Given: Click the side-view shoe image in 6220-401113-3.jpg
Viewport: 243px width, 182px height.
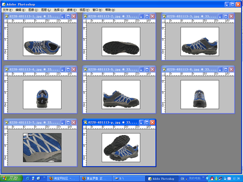Looking at the screenshot, I should (200, 41).
